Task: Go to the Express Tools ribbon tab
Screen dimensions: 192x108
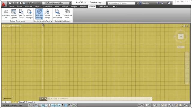Action: tap(103, 6)
